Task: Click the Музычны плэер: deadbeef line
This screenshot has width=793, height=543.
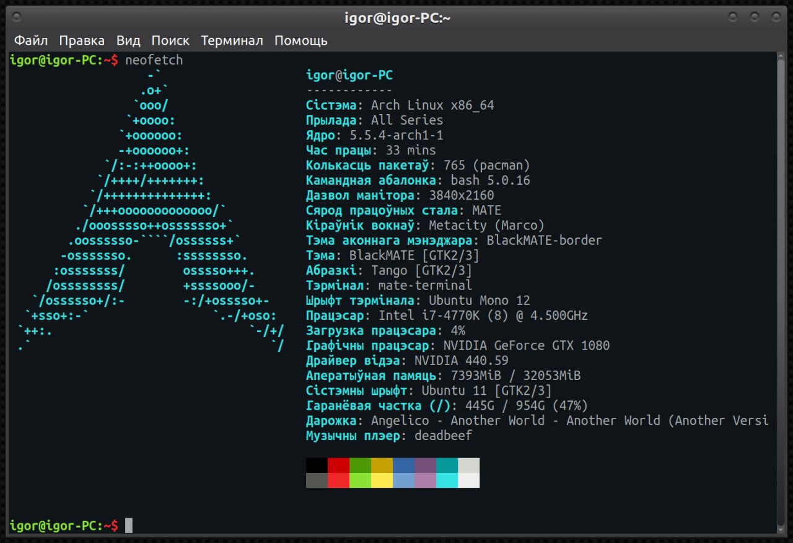Action: [389, 435]
